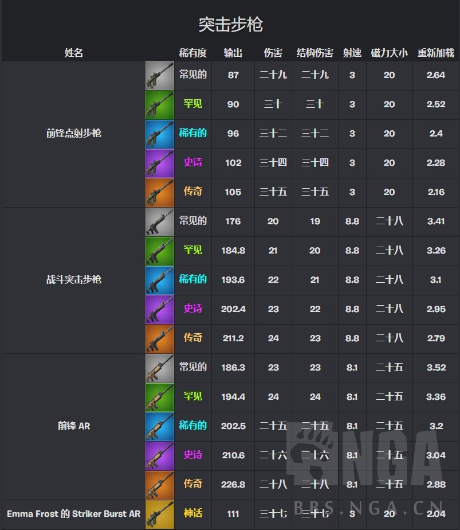Click the 射速 column header
This screenshot has height=530, width=460.
pos(352,53)
